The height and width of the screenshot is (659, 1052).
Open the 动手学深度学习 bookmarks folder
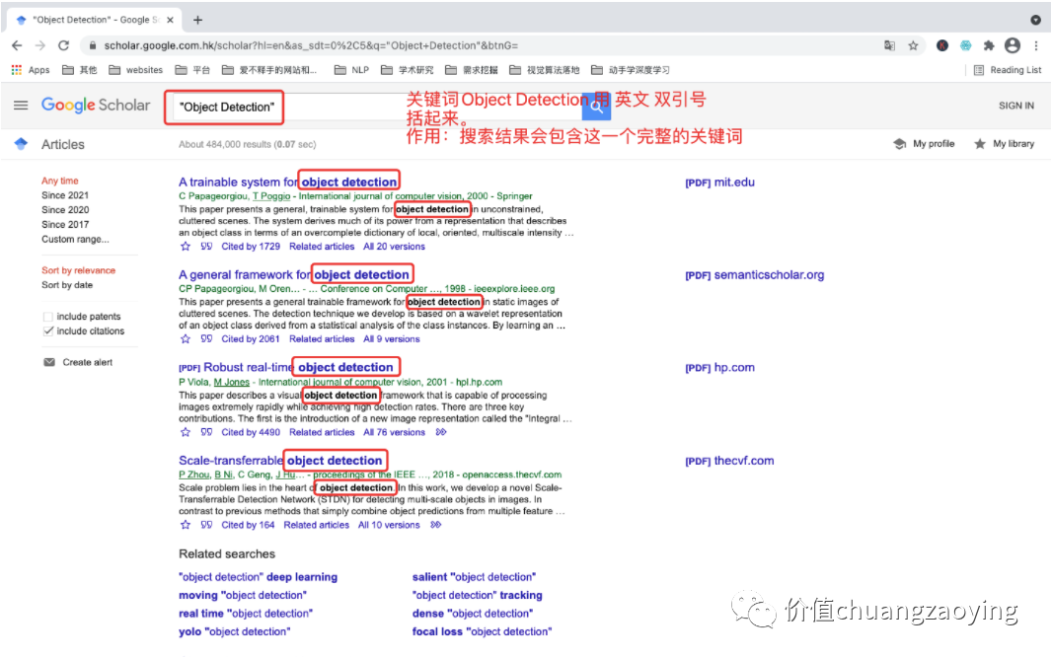click(x=631, y=70)
